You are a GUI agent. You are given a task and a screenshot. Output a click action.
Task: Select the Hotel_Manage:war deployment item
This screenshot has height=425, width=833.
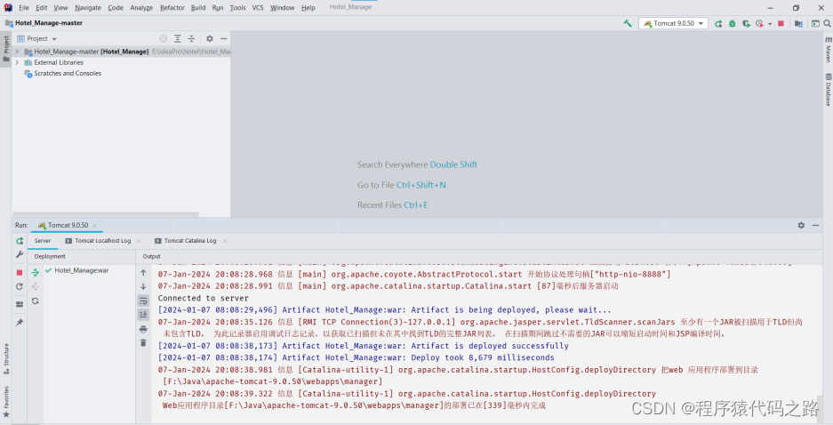(81, 270)
